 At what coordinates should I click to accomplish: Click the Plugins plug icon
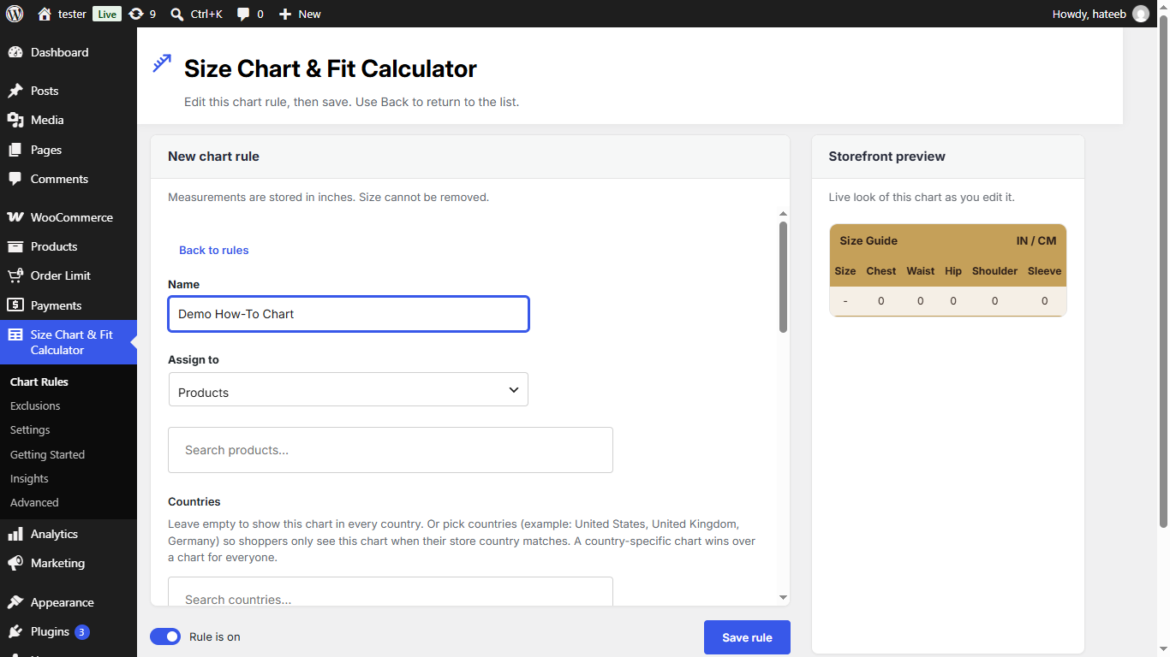click(x=15, y=631)
